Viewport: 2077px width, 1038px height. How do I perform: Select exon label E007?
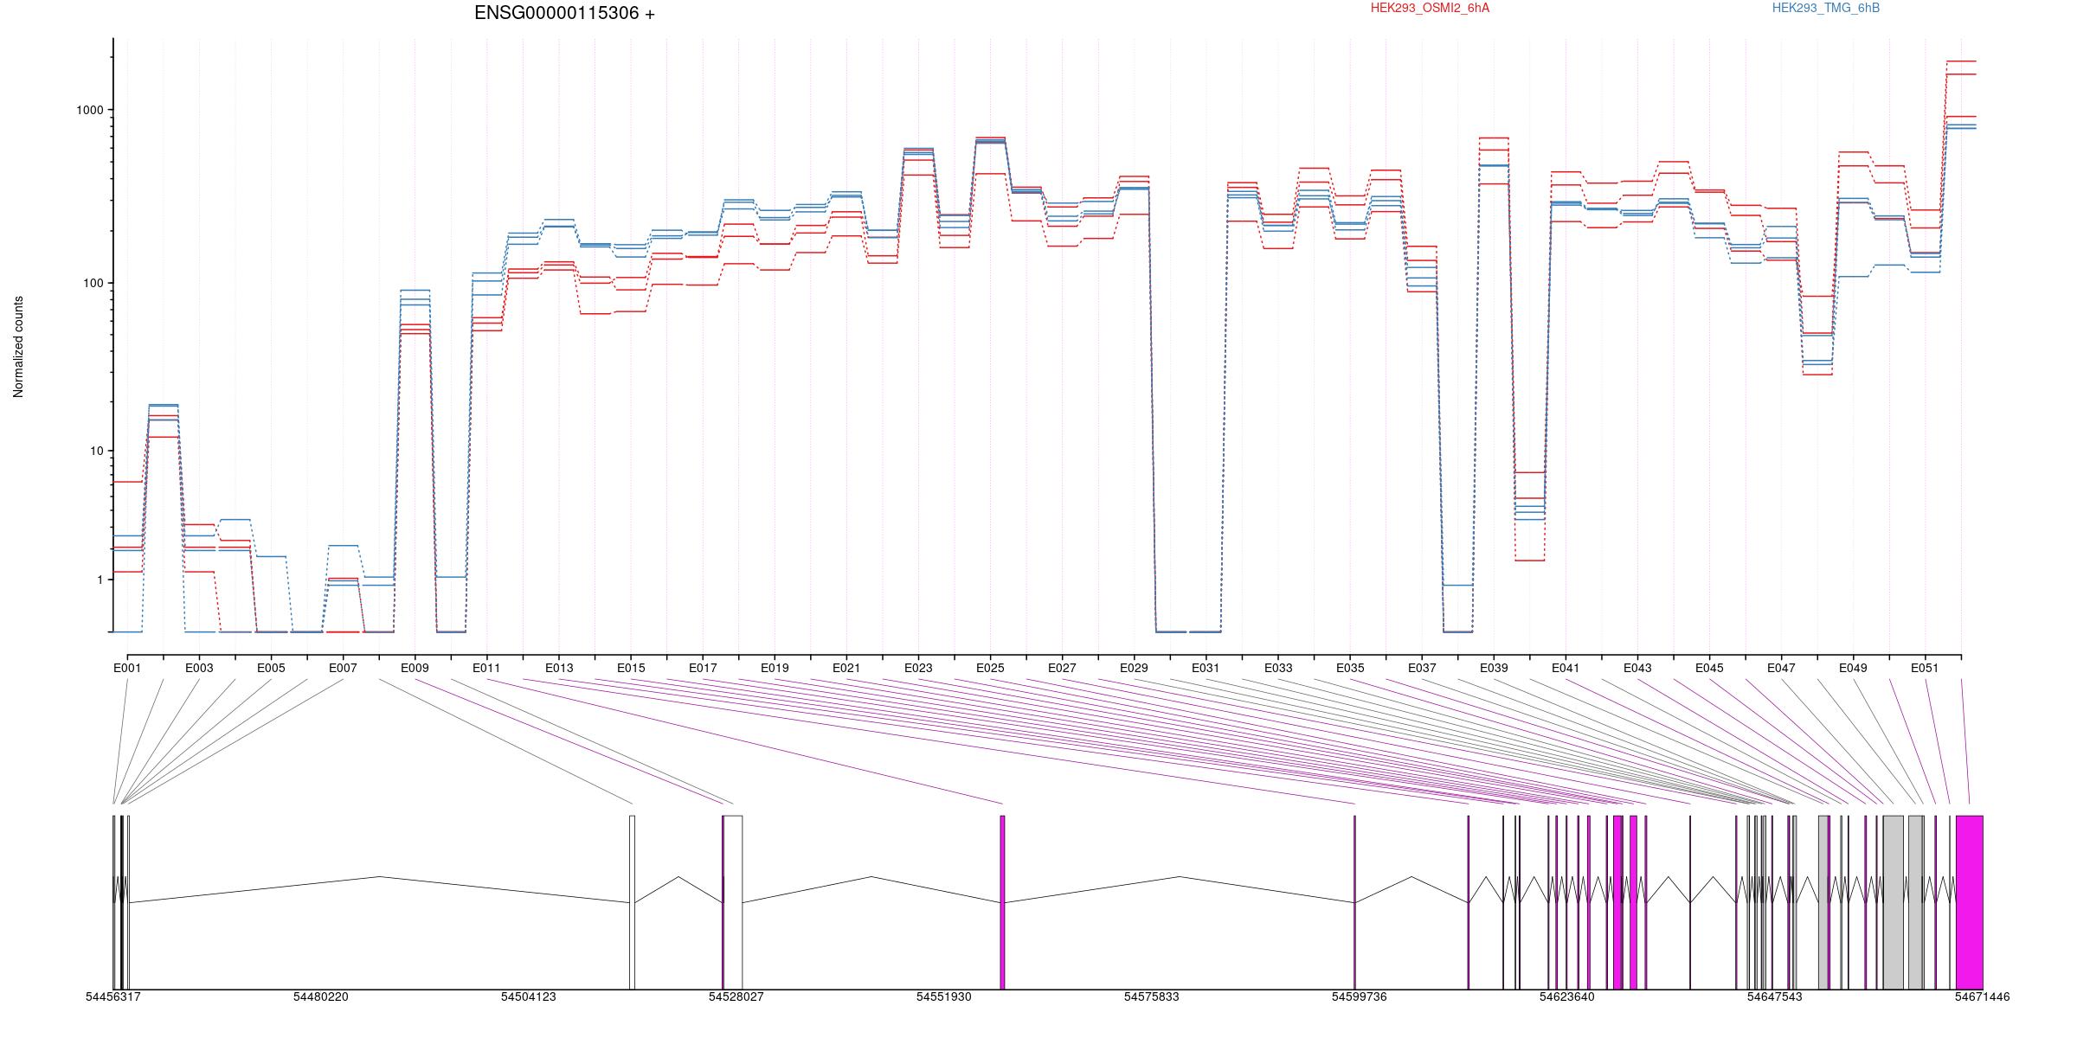click(343, 668)
